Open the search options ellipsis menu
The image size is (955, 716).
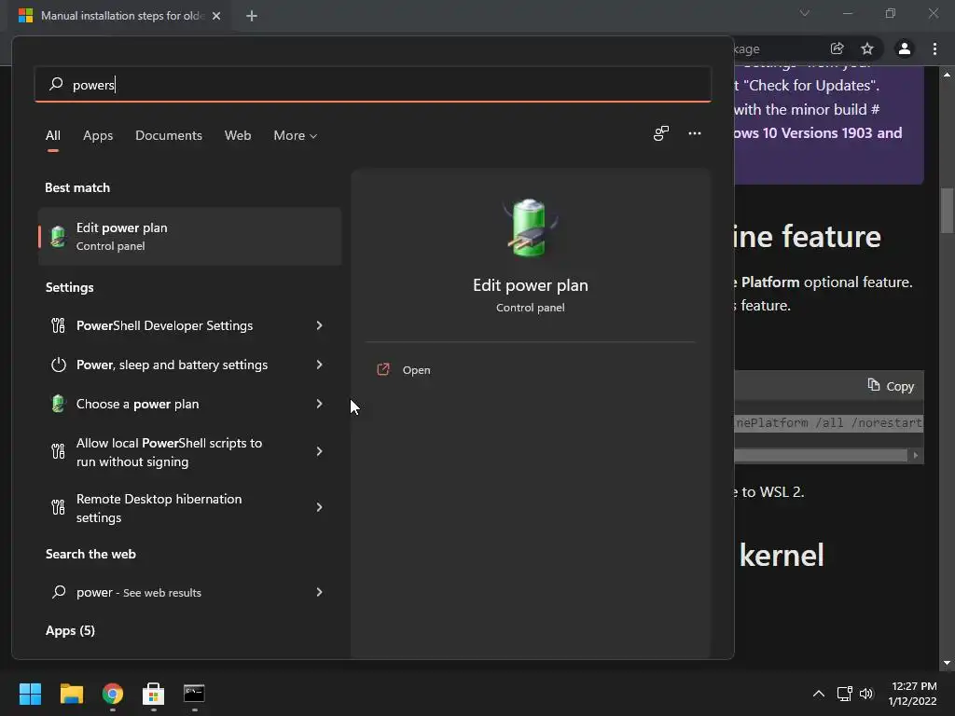[694, 133]
